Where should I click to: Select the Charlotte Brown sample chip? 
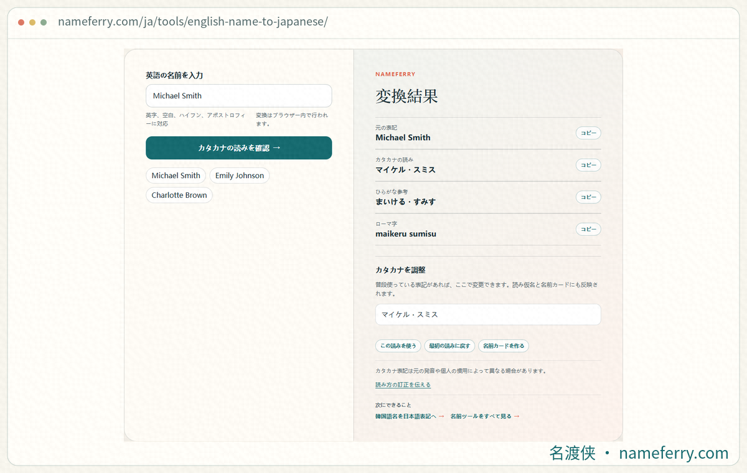(x=179, y=195)
